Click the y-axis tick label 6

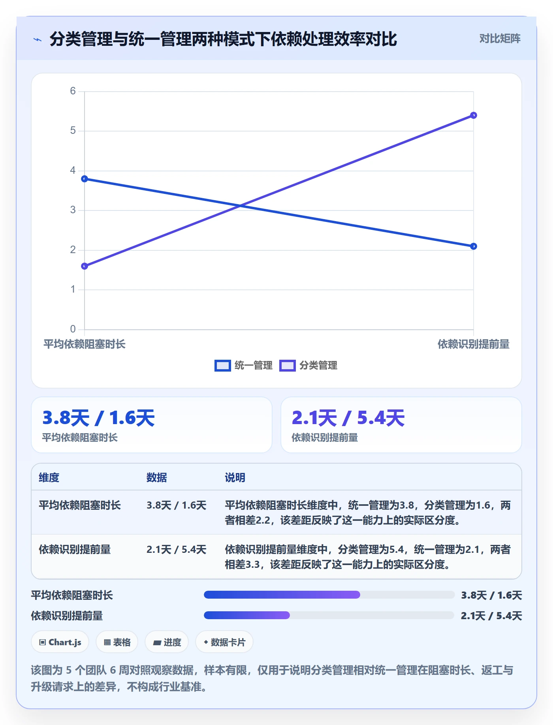[x=73, y=91]
